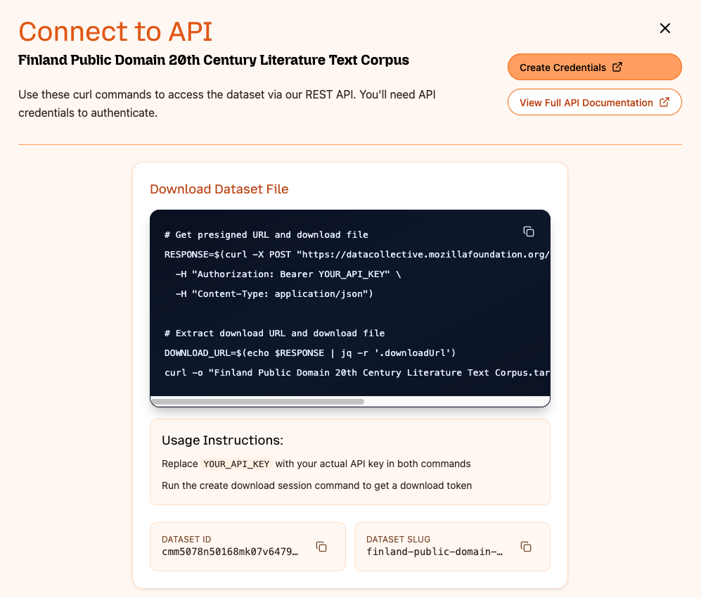Close the Connect to API dialog
The image size is (701, 598).
point(664,28)
